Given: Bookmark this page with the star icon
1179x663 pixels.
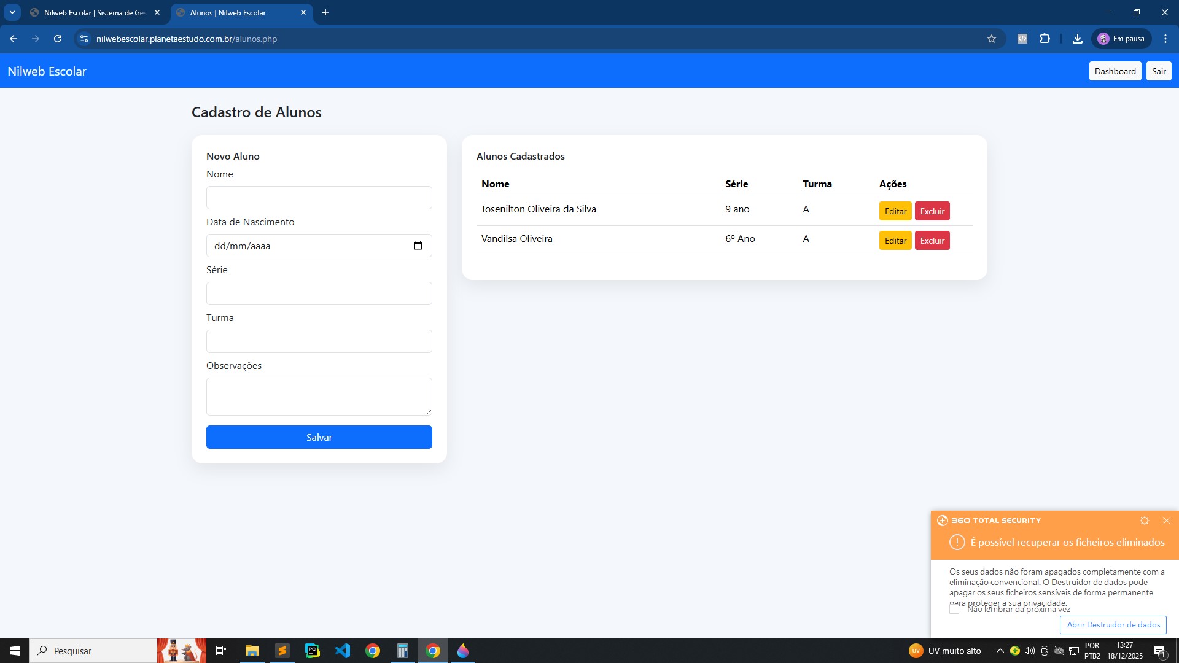Looking at the screenshot, I should tap(992, 39).
